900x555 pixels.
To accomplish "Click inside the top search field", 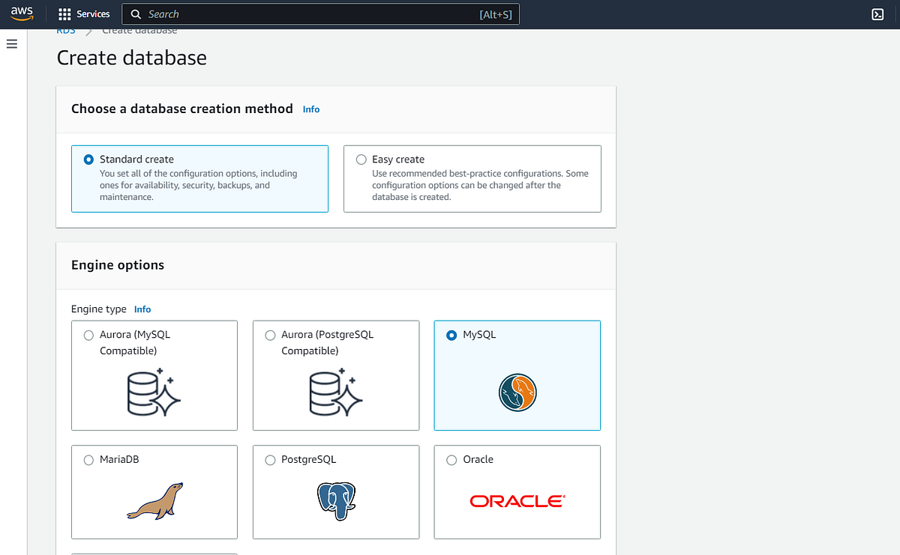I will click(x=300, y=13).
